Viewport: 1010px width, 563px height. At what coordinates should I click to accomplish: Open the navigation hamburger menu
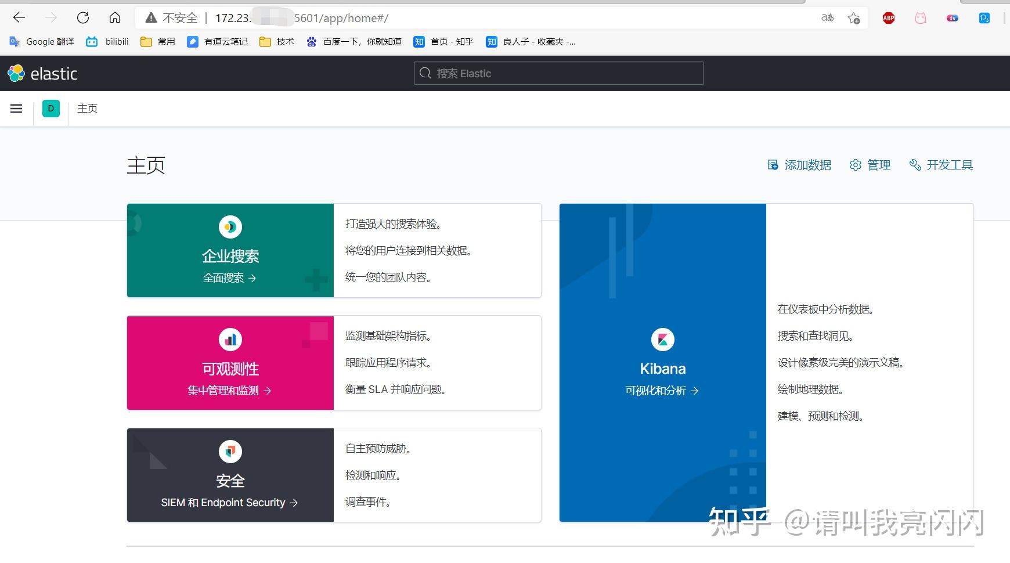16,109
